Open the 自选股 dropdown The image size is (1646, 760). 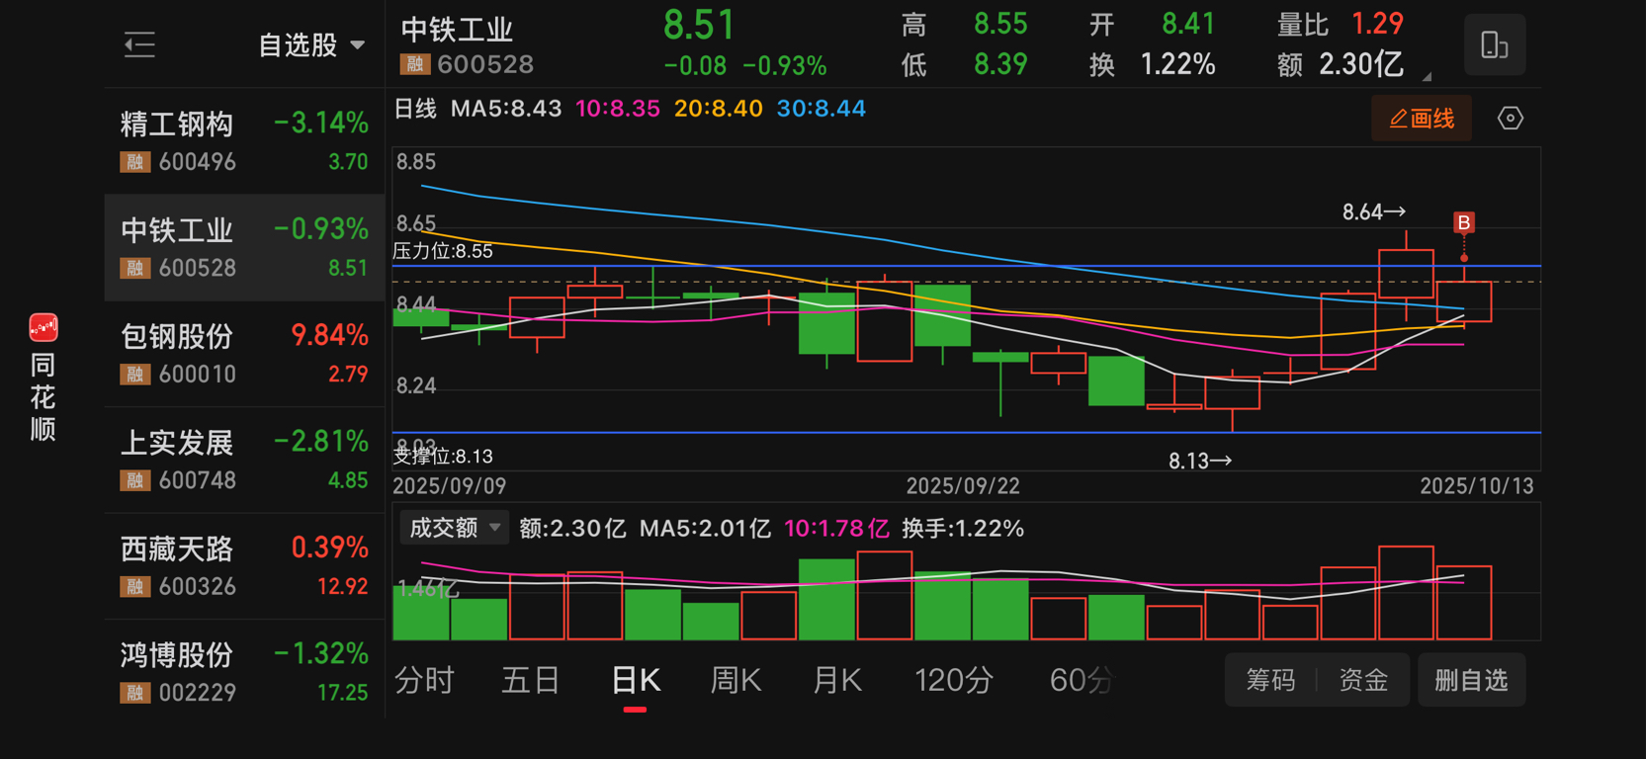click(311, 45)
